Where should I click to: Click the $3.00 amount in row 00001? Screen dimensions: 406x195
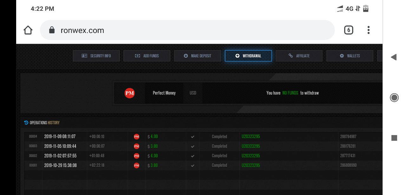click(x=153, y=165)
